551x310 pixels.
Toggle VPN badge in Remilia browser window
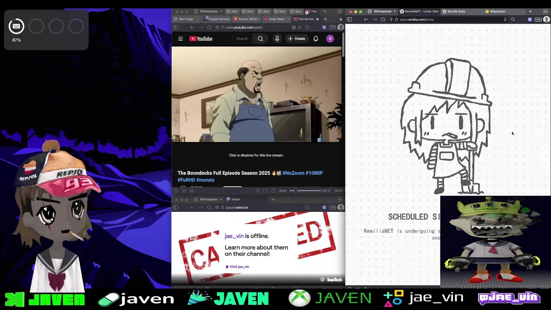click(538, 19)
